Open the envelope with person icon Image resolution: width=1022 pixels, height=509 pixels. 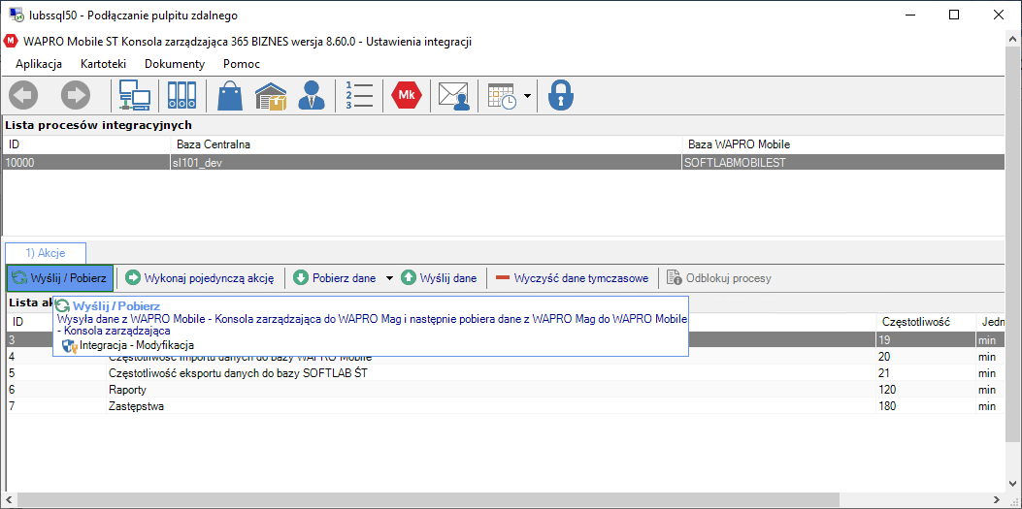pyautogui.click(x=454, y=96)
